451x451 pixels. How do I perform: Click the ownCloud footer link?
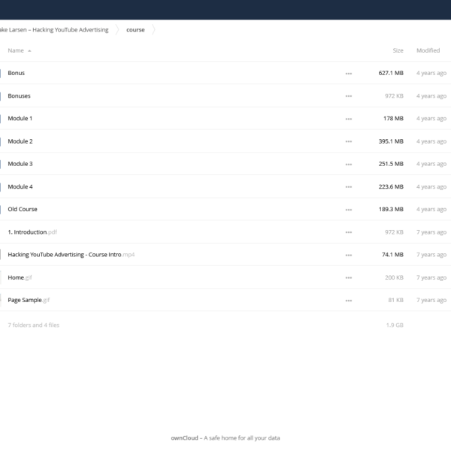[x=184, y=438]
